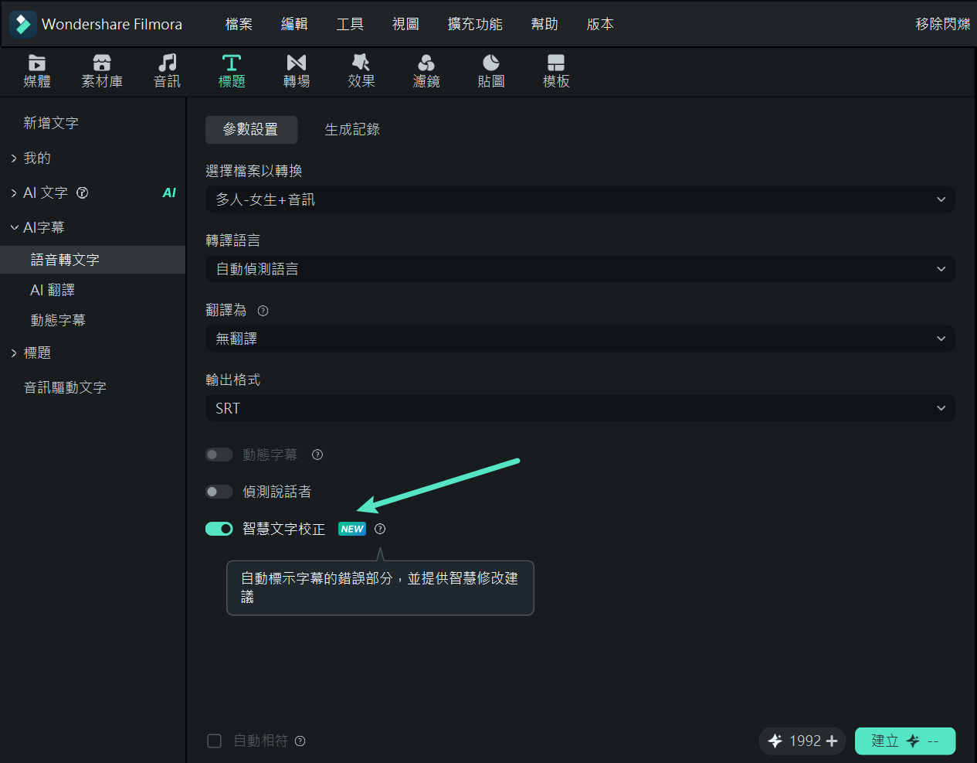This screenshot has width=977, height=763.
Task: Select AI 翻譯 in the sidebar
Action: coord(53,290)
